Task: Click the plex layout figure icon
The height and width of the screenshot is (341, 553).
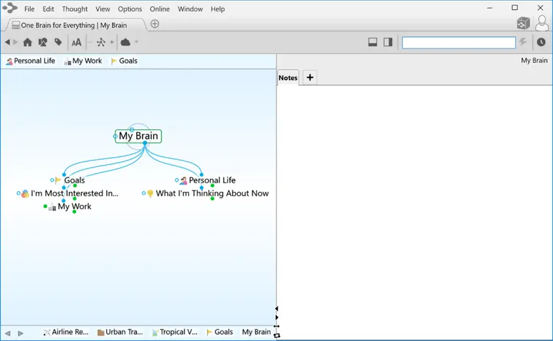Action: click(x=101, y=43)
